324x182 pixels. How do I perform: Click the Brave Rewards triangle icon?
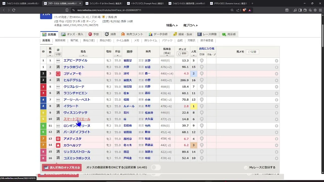click(250, 10)
